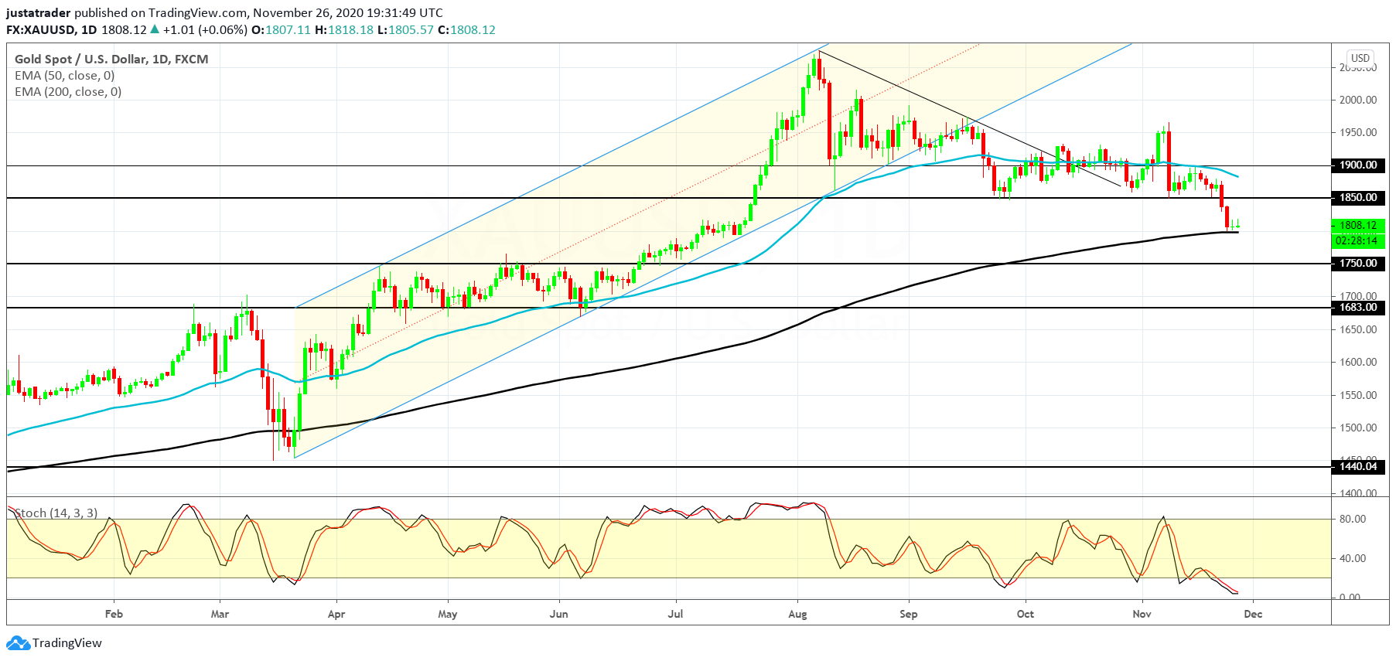
Task: Select the Stoch (14, 3, 3) indicator label
Action: pos(56,513)
